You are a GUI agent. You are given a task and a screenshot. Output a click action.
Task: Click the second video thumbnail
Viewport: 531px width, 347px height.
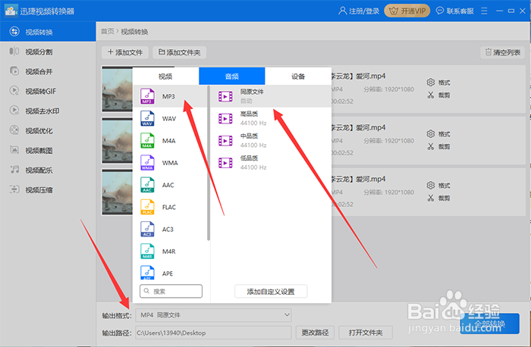point(117,141)
